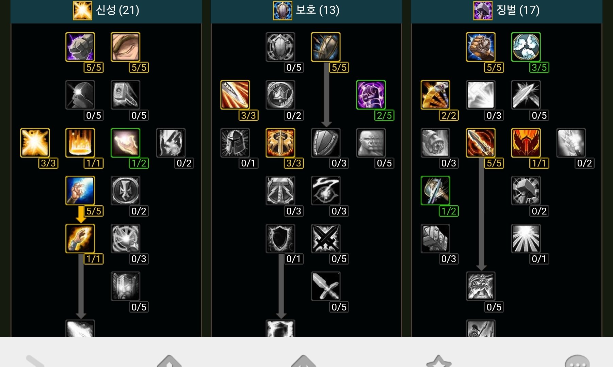Click the radiant sunburst talent marked 0/1
This screenshot has width=613, height=367.
coord(526,238)
